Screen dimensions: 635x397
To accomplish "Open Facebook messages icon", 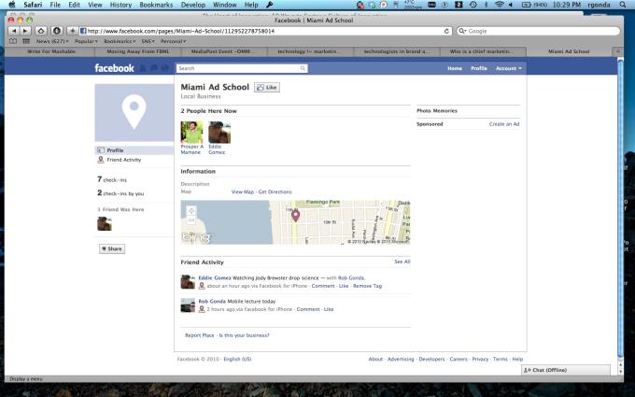I will pos(153,68).
